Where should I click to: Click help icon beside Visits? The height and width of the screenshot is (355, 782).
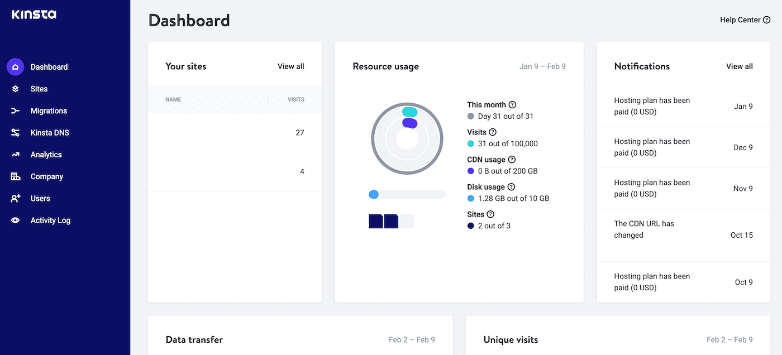pos(493,132)
